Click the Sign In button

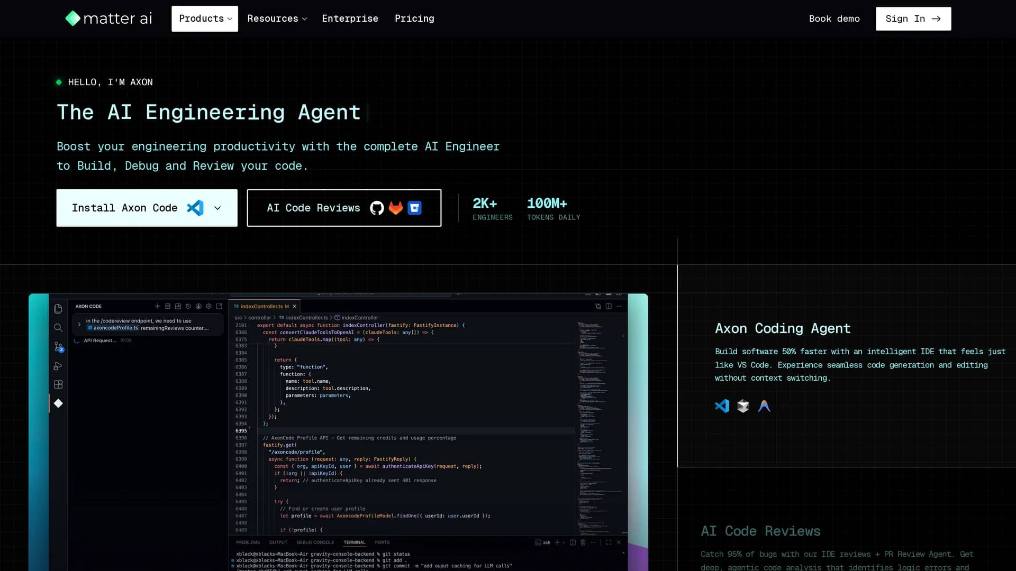point(913,19)
